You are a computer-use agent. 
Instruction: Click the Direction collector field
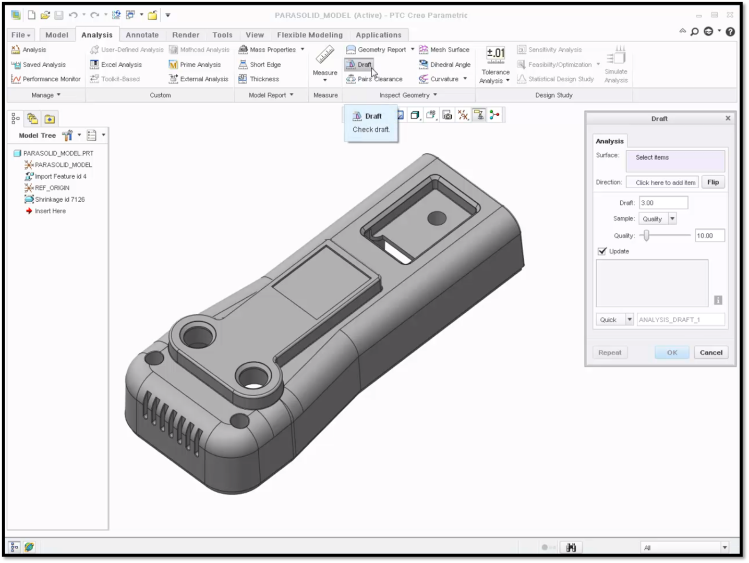pos(662,182)
